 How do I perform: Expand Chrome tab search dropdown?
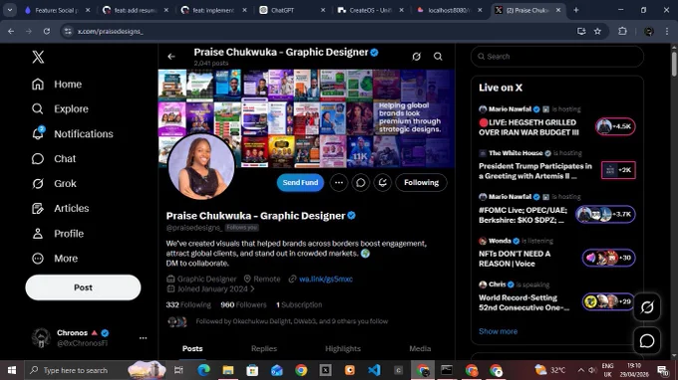point(10,10)
